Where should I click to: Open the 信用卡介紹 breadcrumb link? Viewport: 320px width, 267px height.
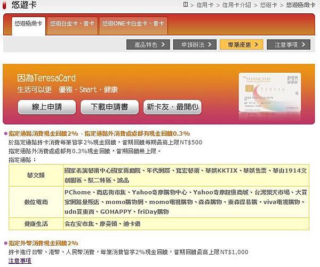[236, 5]
